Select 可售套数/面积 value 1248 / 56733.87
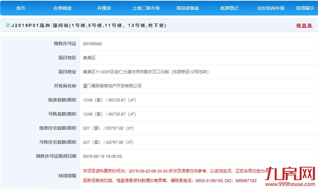 [109, 114]
